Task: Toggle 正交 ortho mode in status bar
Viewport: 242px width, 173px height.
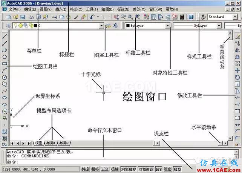Action: [105, 169]
